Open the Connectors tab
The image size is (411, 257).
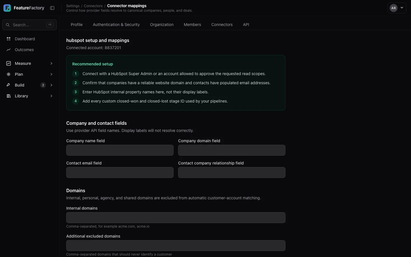222,25
